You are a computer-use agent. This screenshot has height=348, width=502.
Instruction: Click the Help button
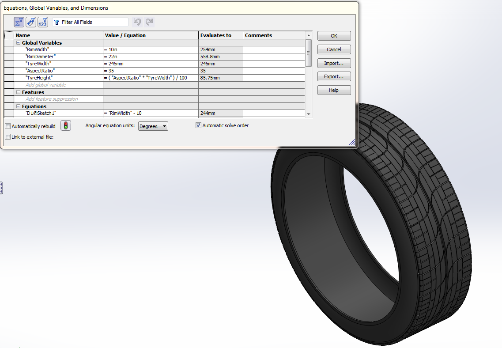(334, 90)
